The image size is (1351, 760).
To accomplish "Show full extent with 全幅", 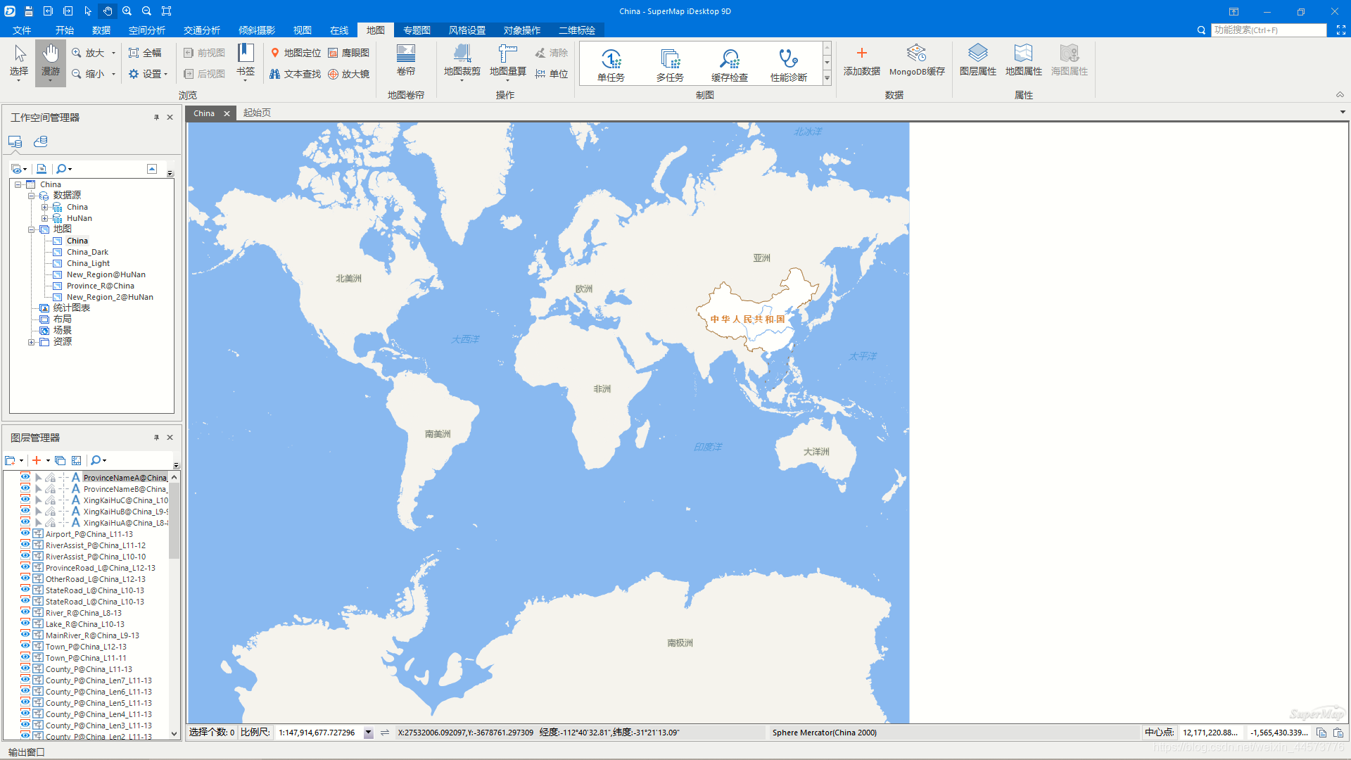I will [145, 53].
